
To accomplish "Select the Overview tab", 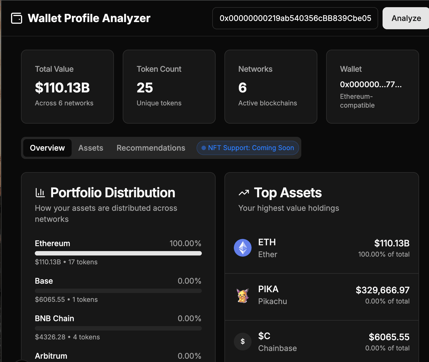I will 47,148.
